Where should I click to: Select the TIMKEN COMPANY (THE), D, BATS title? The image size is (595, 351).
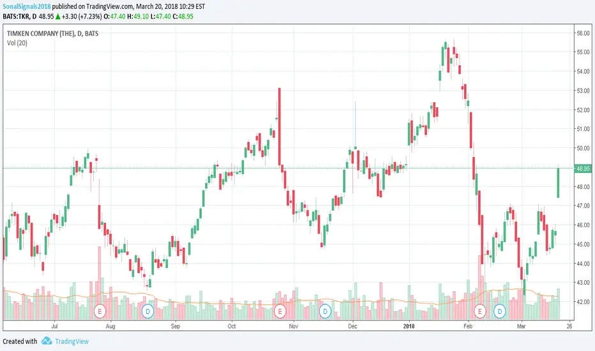[x=52, y=33]
